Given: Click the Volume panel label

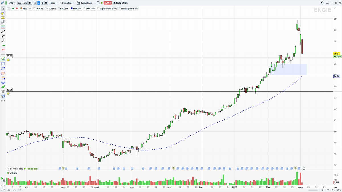Looking at the screenshot, I should (12, 173).
